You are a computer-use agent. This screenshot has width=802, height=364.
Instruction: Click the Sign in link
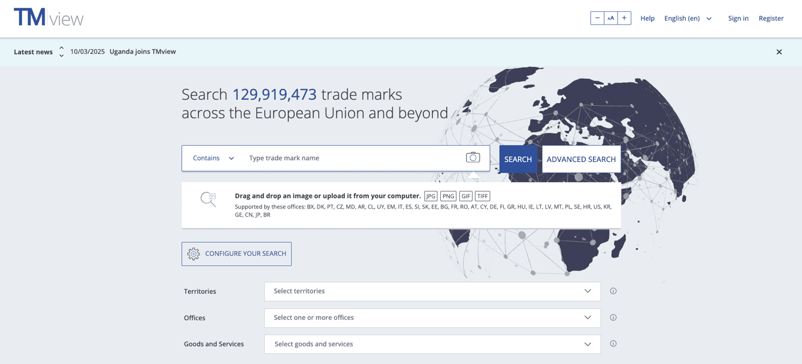click(x=738, y=18)
